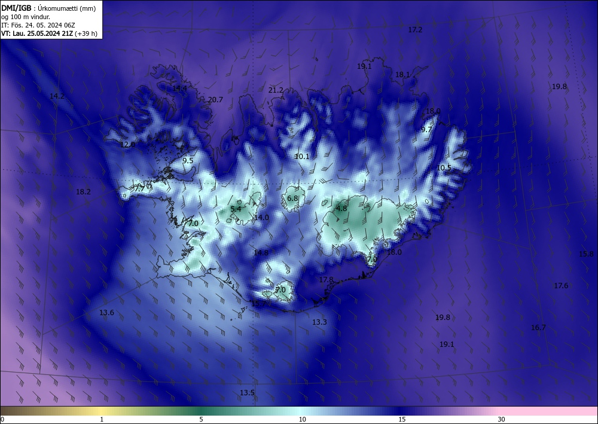Image resolution: width=598 pixels, height=424 pixels.
Task: Click the map value 13.3
Action: tap(319, 322)
